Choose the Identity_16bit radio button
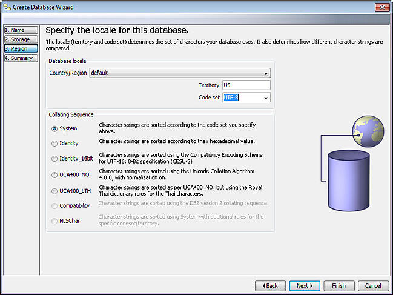 (54, 159)
